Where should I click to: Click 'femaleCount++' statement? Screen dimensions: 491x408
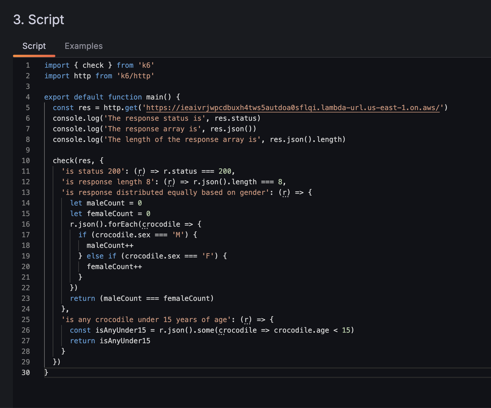(115, 267)
